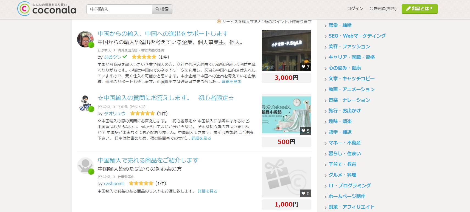Click subtitle 中国輸入始めたばかりの初心者の方
This screenshot has width=470, height=212.
coord(140,169)
